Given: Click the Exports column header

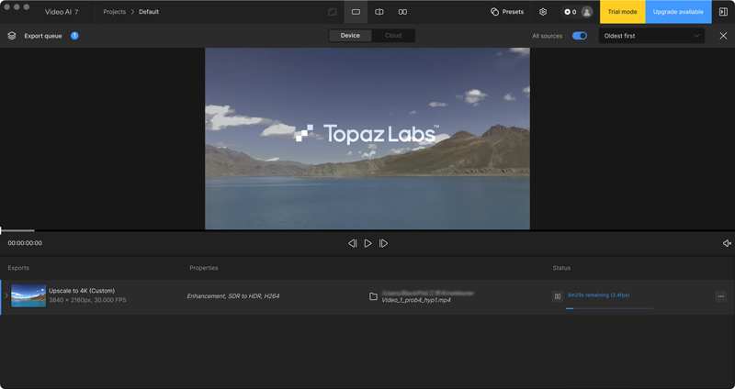Looking at the screenshot, I should 18,268.
